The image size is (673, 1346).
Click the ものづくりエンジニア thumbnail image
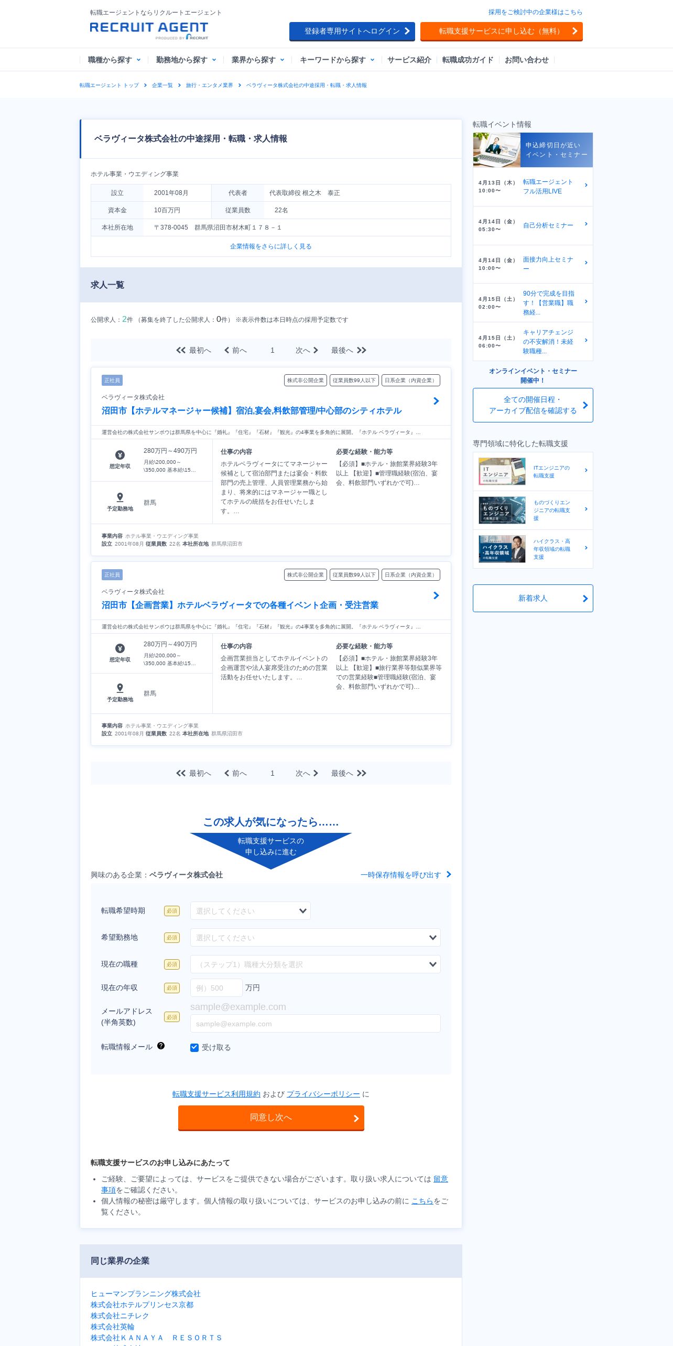point(502,510)
